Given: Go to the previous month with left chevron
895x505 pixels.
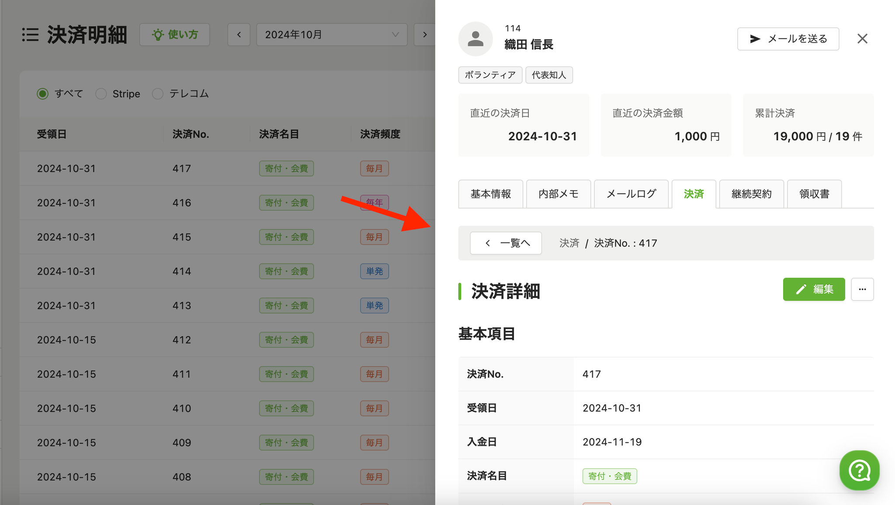Looking at the screenshot, I should [239, 35].
